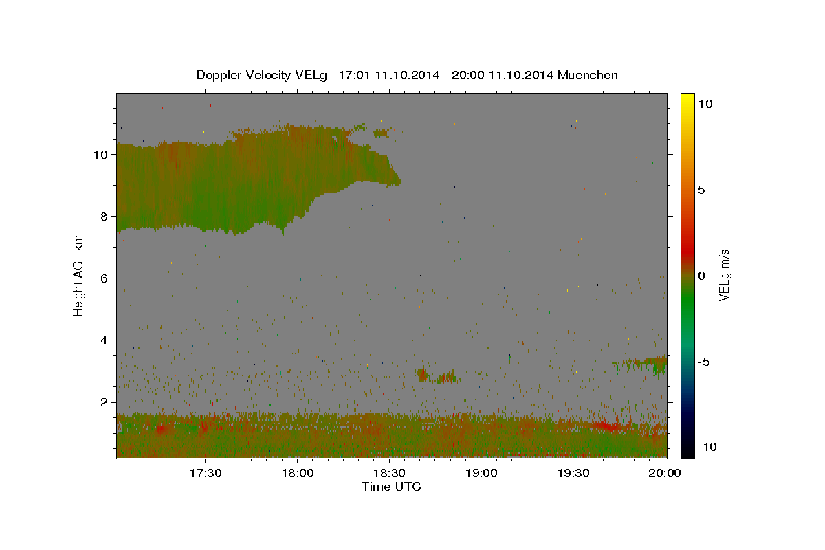
Task: Click the 19:30 time tick label
Action: [573, 474]
